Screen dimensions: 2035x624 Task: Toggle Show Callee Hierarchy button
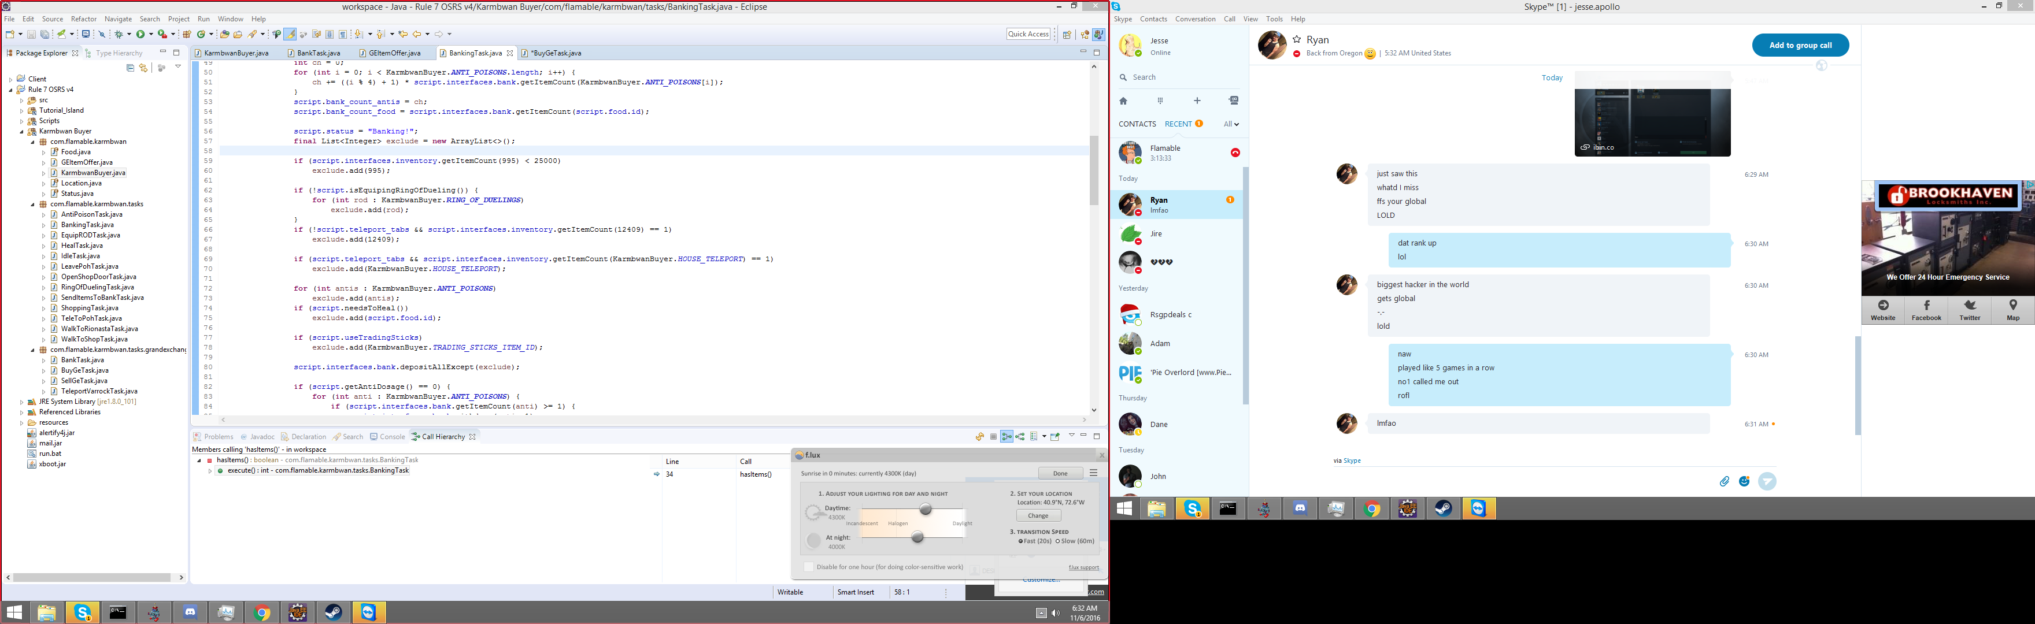pyautogui.click(x=1020, y=436)
